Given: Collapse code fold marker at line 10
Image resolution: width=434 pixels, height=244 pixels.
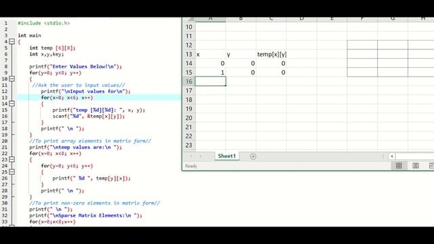Looking at the screenshot, I should (x=12, y=79).
